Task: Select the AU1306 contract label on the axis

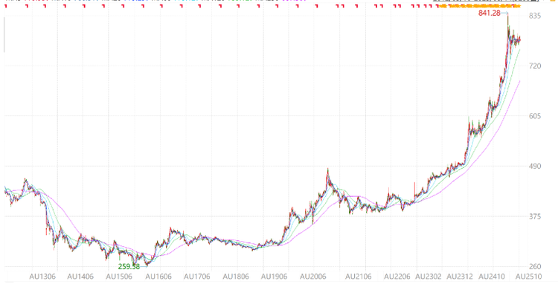Action: pos(42,277)
